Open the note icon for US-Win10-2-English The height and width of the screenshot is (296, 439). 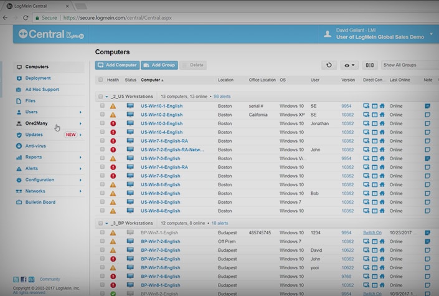pos(428,115)
